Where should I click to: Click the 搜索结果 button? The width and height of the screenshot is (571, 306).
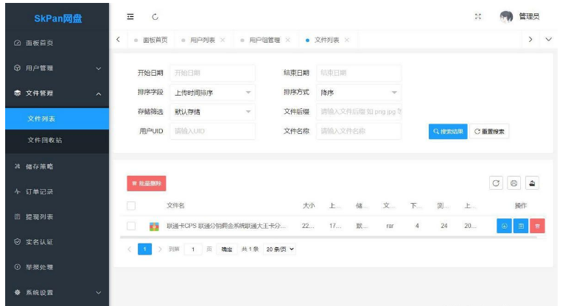448,132
